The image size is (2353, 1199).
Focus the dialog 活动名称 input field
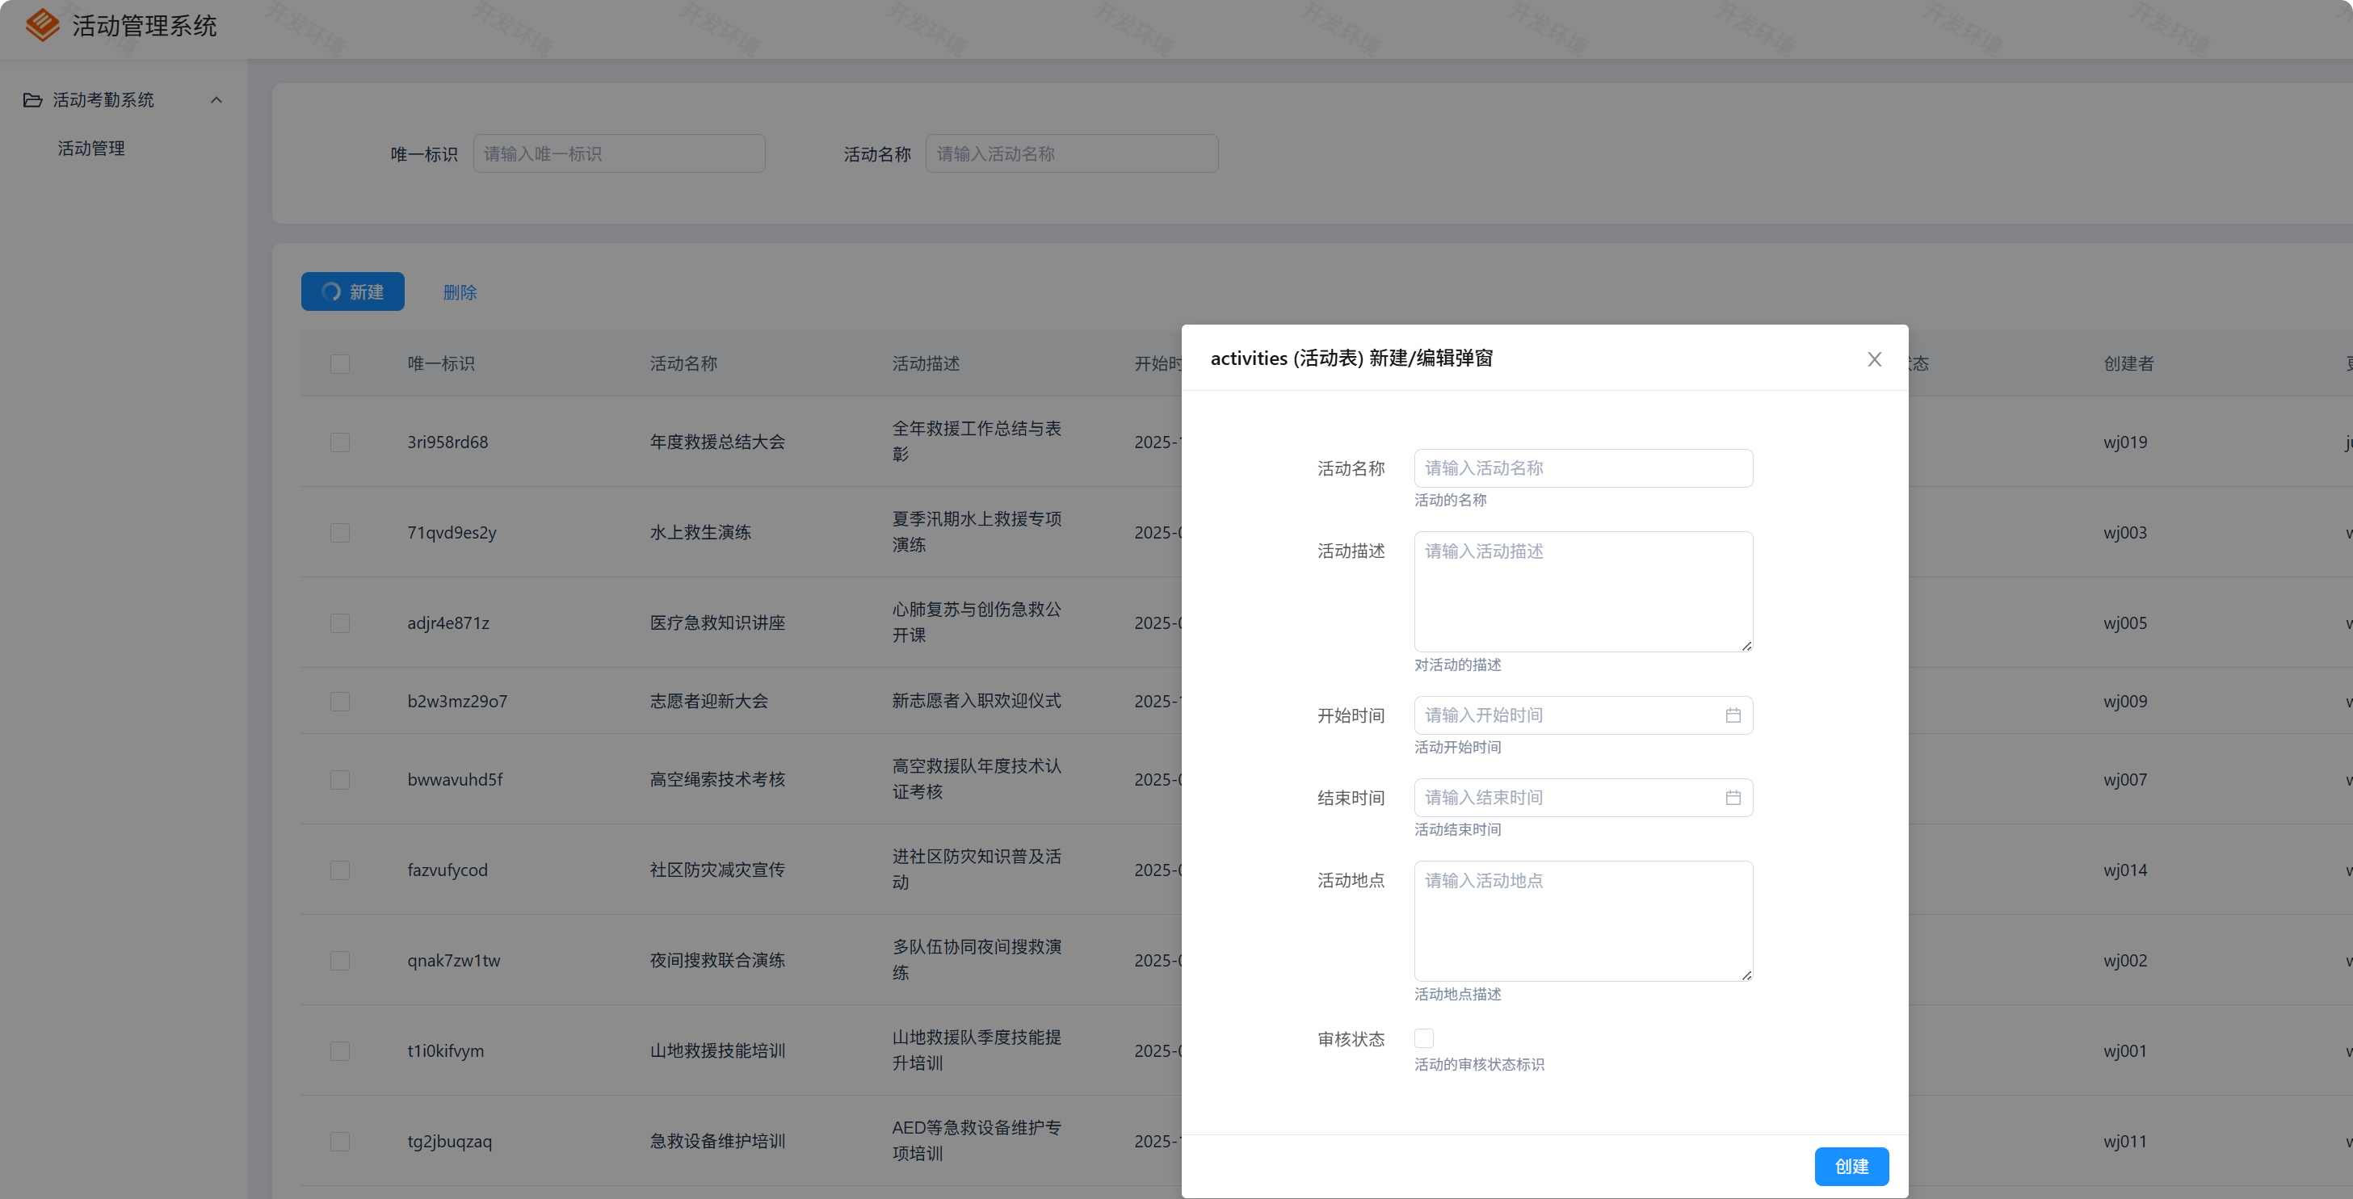tap(1582, 467)
